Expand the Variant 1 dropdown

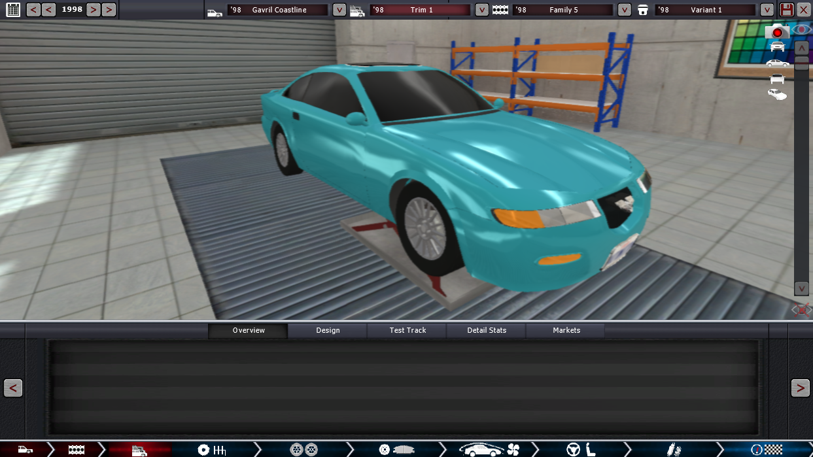[767, 10]
